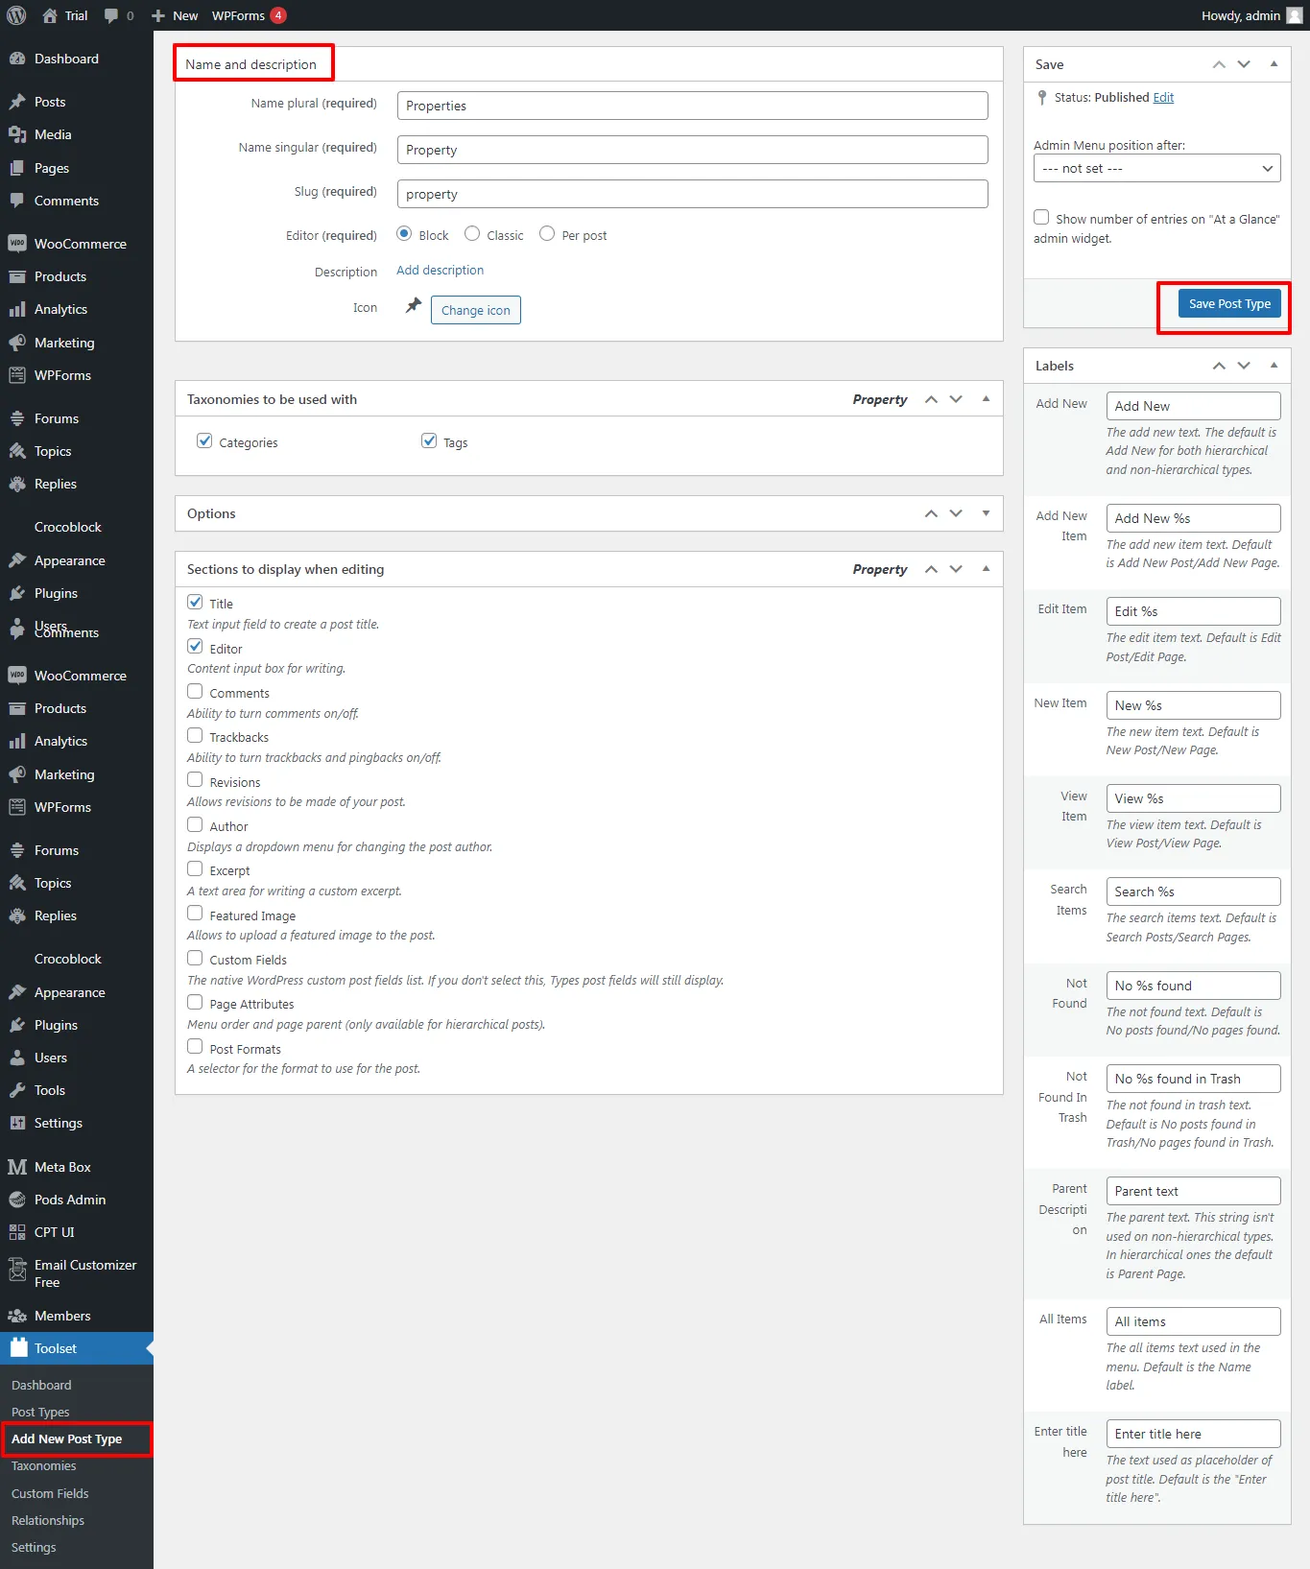Open Admin Menu position dropdown
This screenshot has height=1569, width=1310.
click(x=1156, y=168)
